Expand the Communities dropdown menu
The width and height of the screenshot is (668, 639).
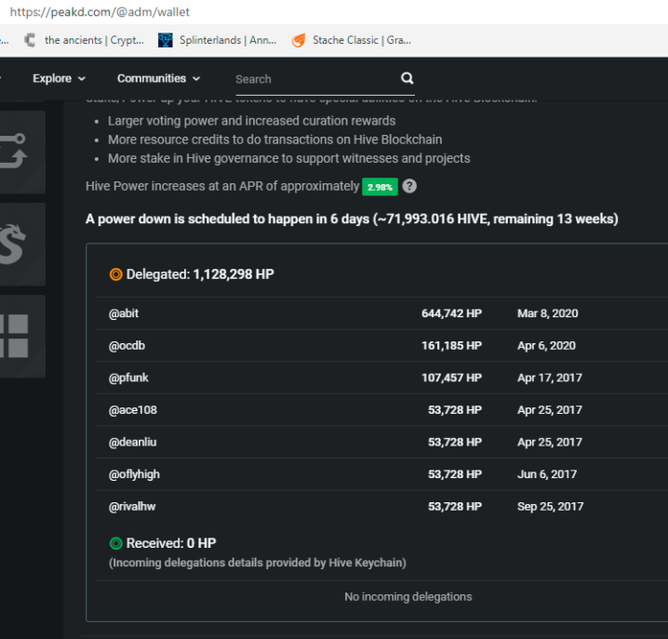coord(158,78)
